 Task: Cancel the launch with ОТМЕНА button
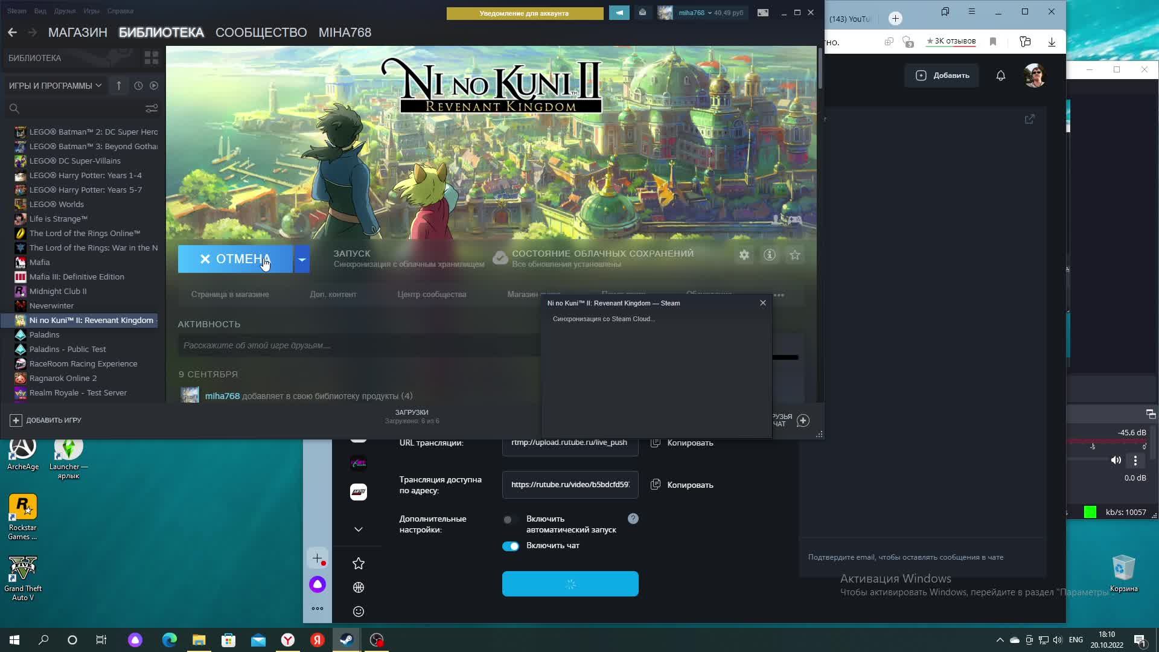point(235,260)
